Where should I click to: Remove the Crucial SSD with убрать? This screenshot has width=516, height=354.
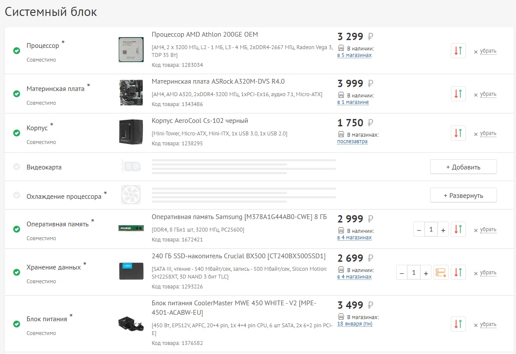pos(488,273)
